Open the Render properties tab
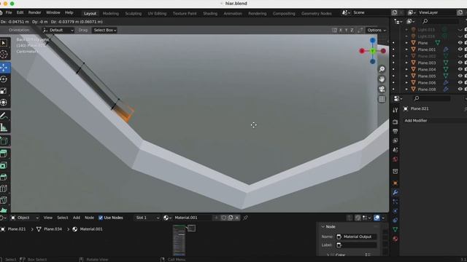This screenshot has height=262, width=467. [x=395, y=122]
